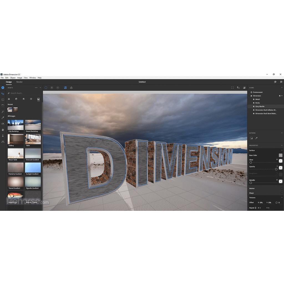Select the Select and Scale tool
The width and height of the screenshot is (284, 284).
(x=3, y=100)
